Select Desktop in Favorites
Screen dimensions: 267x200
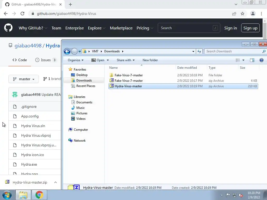point(82,75)
